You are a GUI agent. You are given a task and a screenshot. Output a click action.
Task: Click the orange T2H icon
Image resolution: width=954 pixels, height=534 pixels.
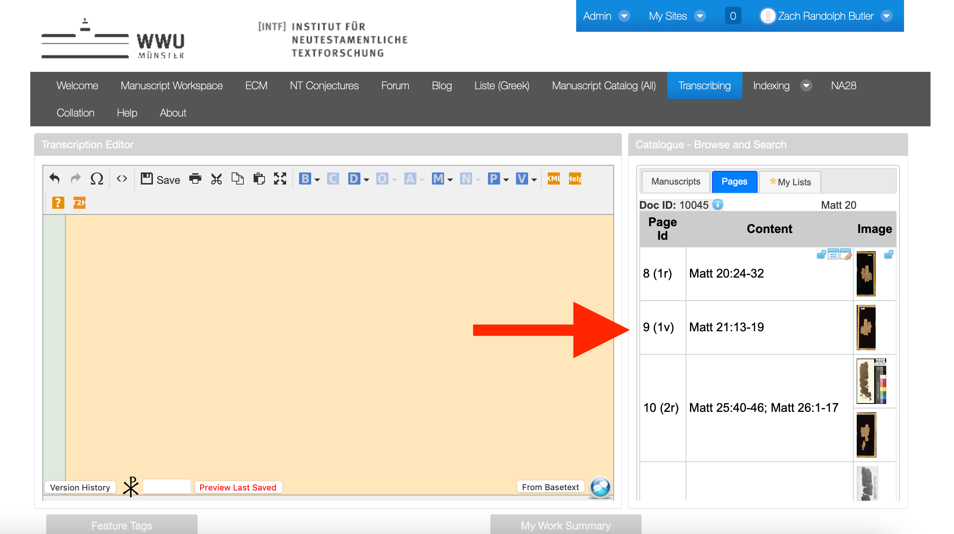click(79, 203)
